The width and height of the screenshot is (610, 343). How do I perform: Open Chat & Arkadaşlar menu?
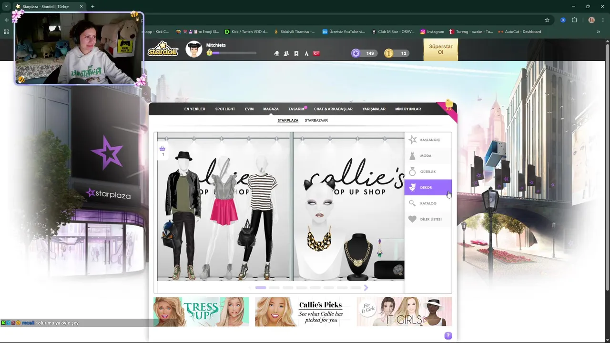(x=333, y=109)
